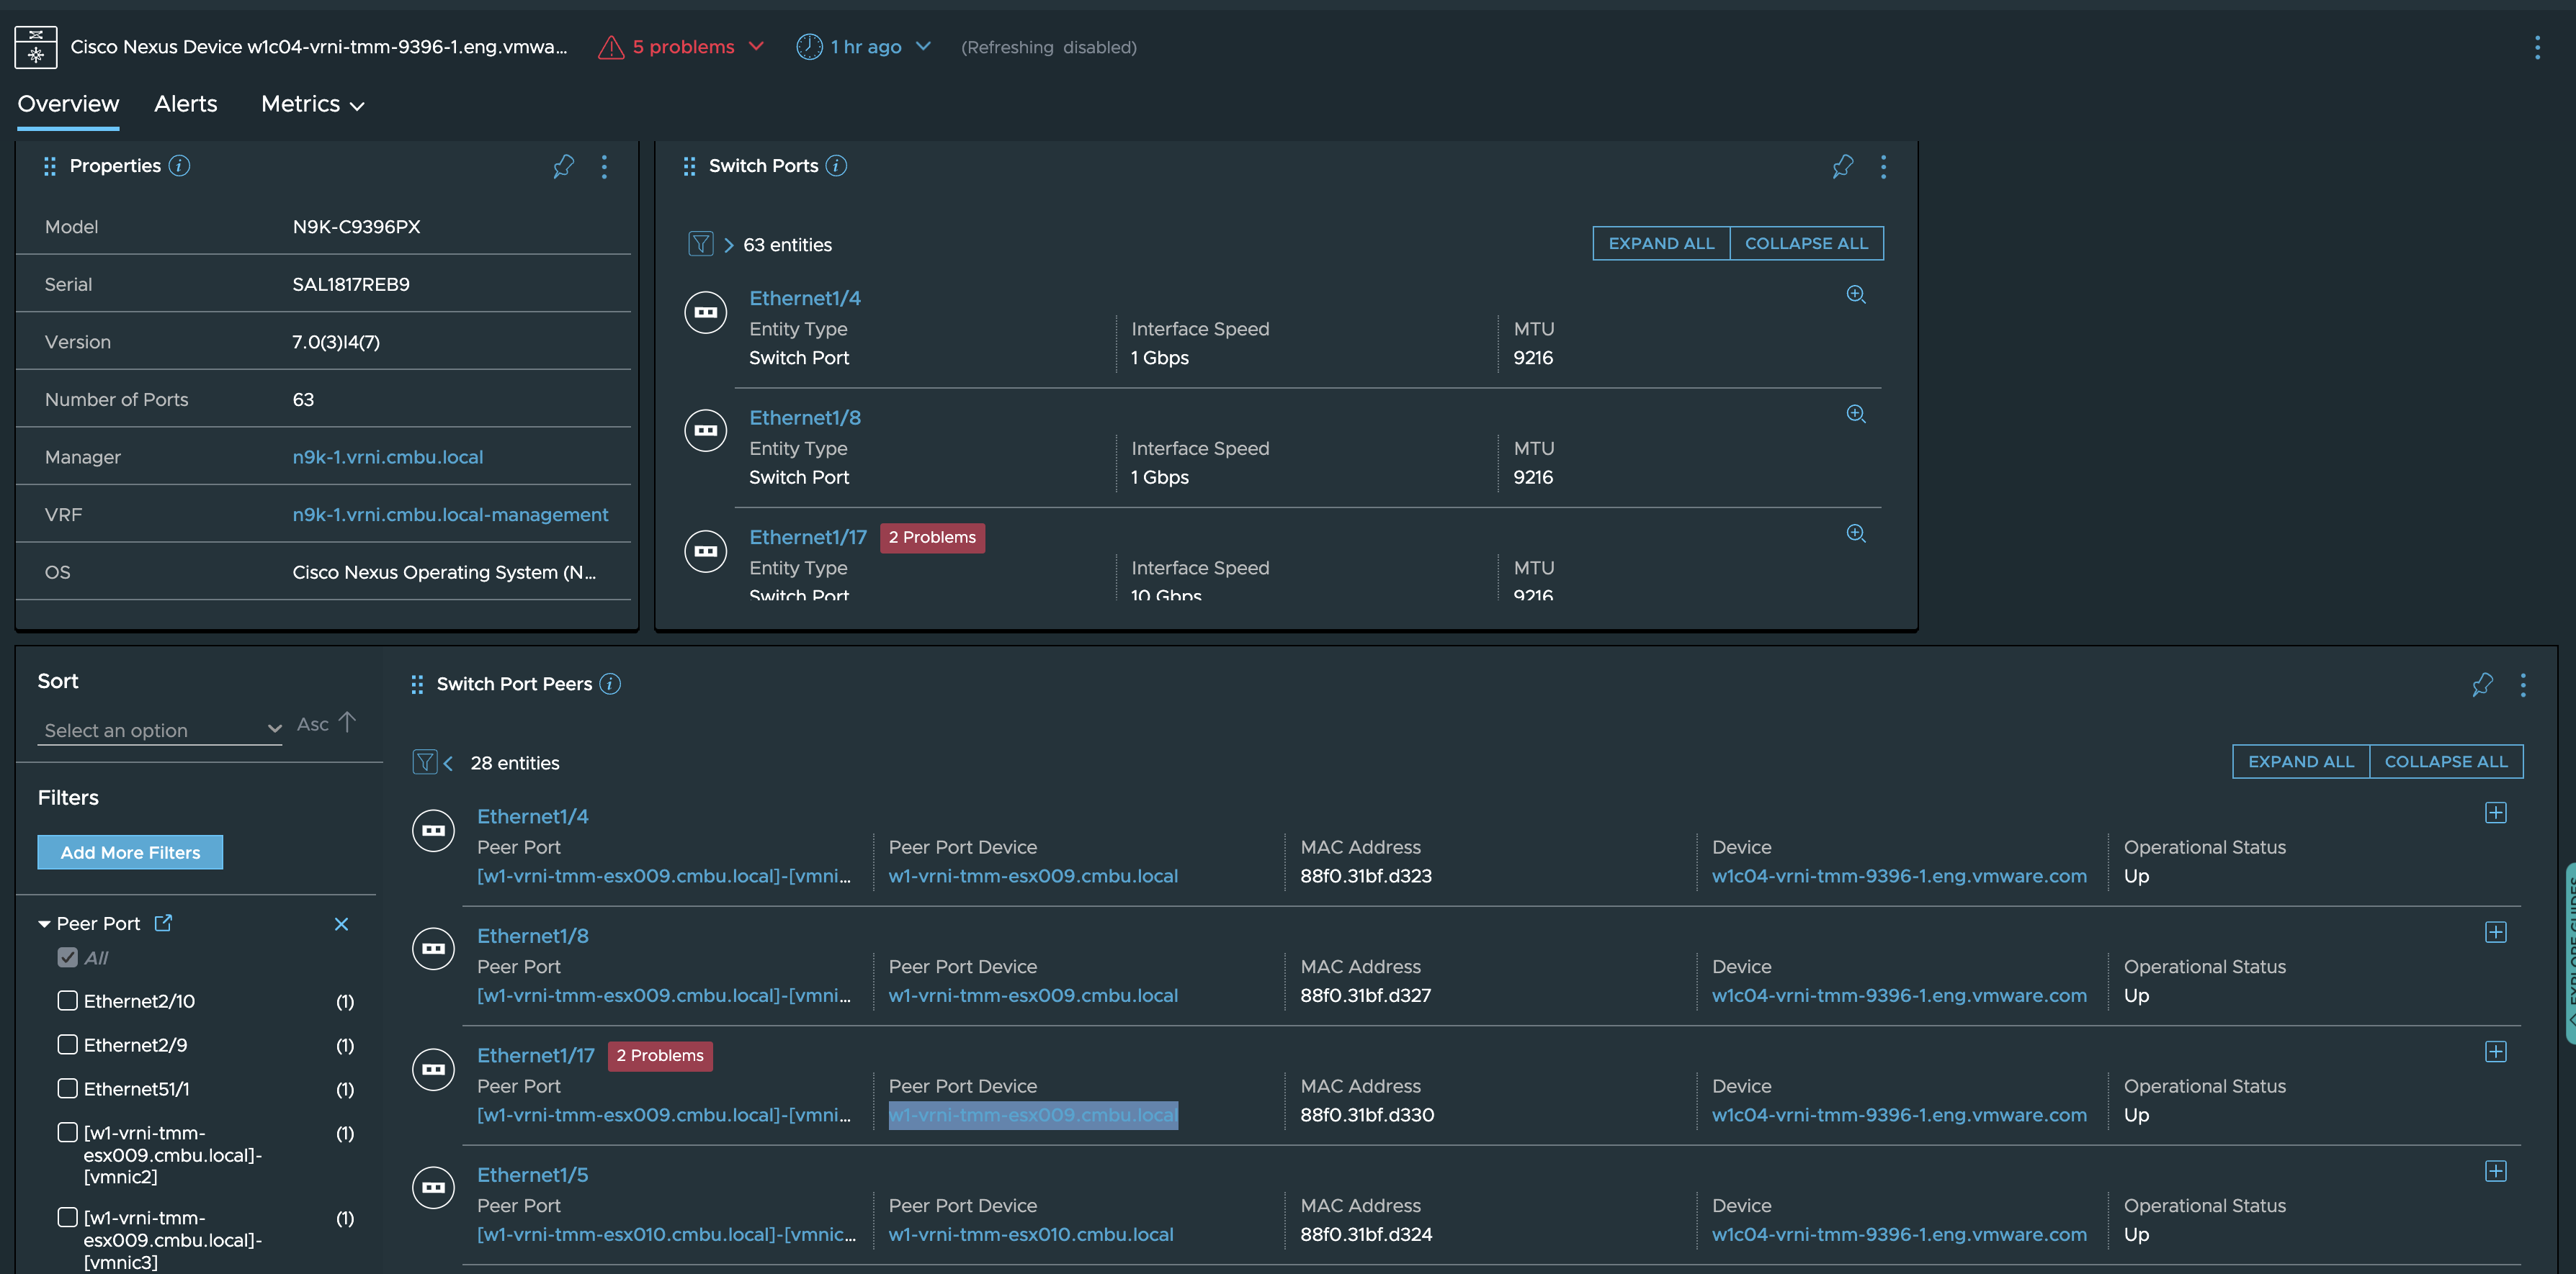The height and width of the screenshot is (1274, 2576).
Task: Click MAC address 88f0.31bf.d323
Action: click(x=1366, y=876)
